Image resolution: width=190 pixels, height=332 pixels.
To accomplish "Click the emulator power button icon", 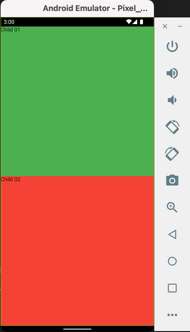I will point(172,46).
